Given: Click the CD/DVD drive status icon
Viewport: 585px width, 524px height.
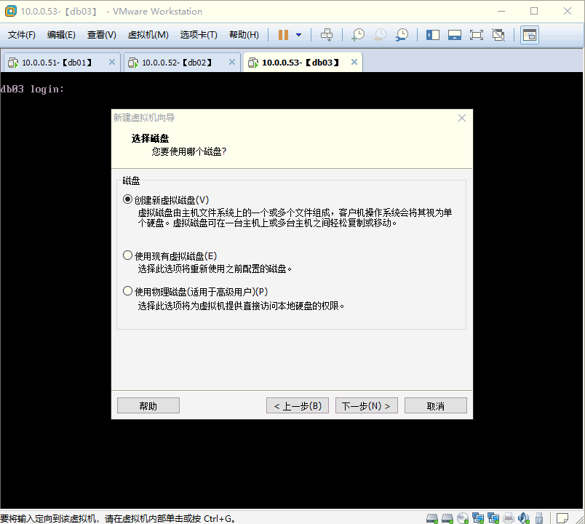Looking at the screenshot, I should pos(462,518).
